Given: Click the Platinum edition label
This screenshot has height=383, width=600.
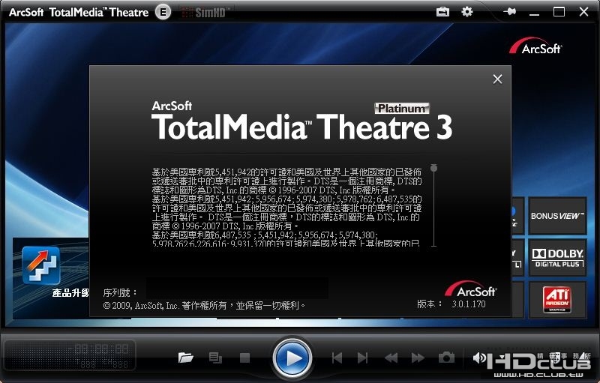Looking at the screenshot, I should (x=402, y=109).
